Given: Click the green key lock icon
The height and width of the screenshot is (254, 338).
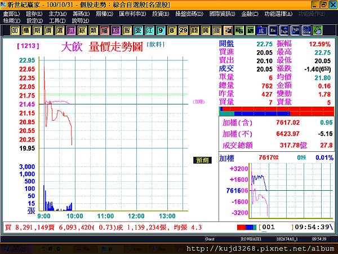Looking at the screenshot, I should coord(318,30).
